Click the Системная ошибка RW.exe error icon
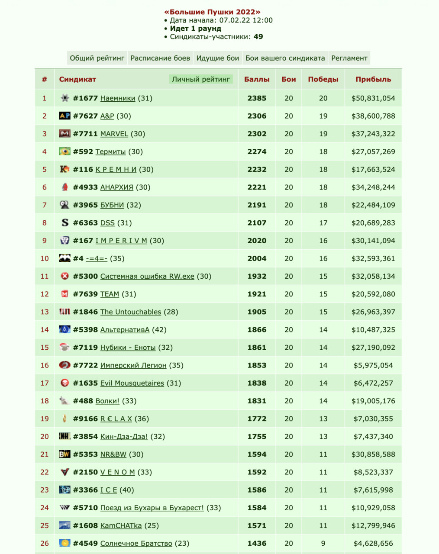This screenshot has width=439, height=554. pyautogui.click(x=65, y=276)
